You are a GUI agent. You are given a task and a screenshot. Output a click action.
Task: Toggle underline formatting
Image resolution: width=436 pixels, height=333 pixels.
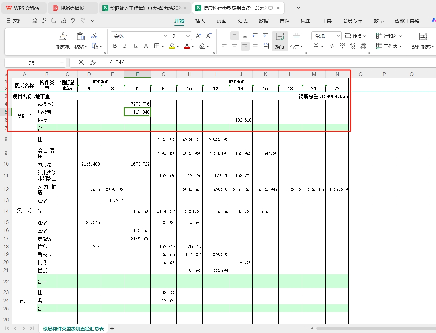135,46
